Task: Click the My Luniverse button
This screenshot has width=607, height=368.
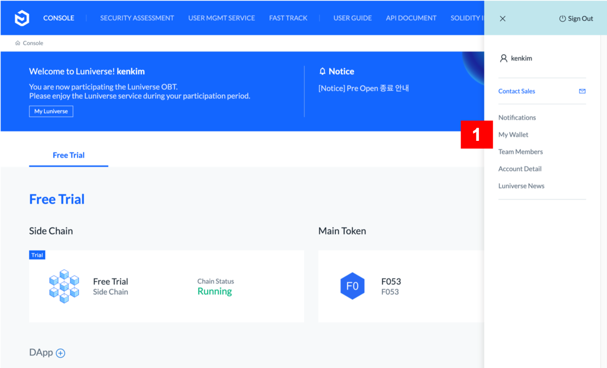Action: [x=51, y=111]
